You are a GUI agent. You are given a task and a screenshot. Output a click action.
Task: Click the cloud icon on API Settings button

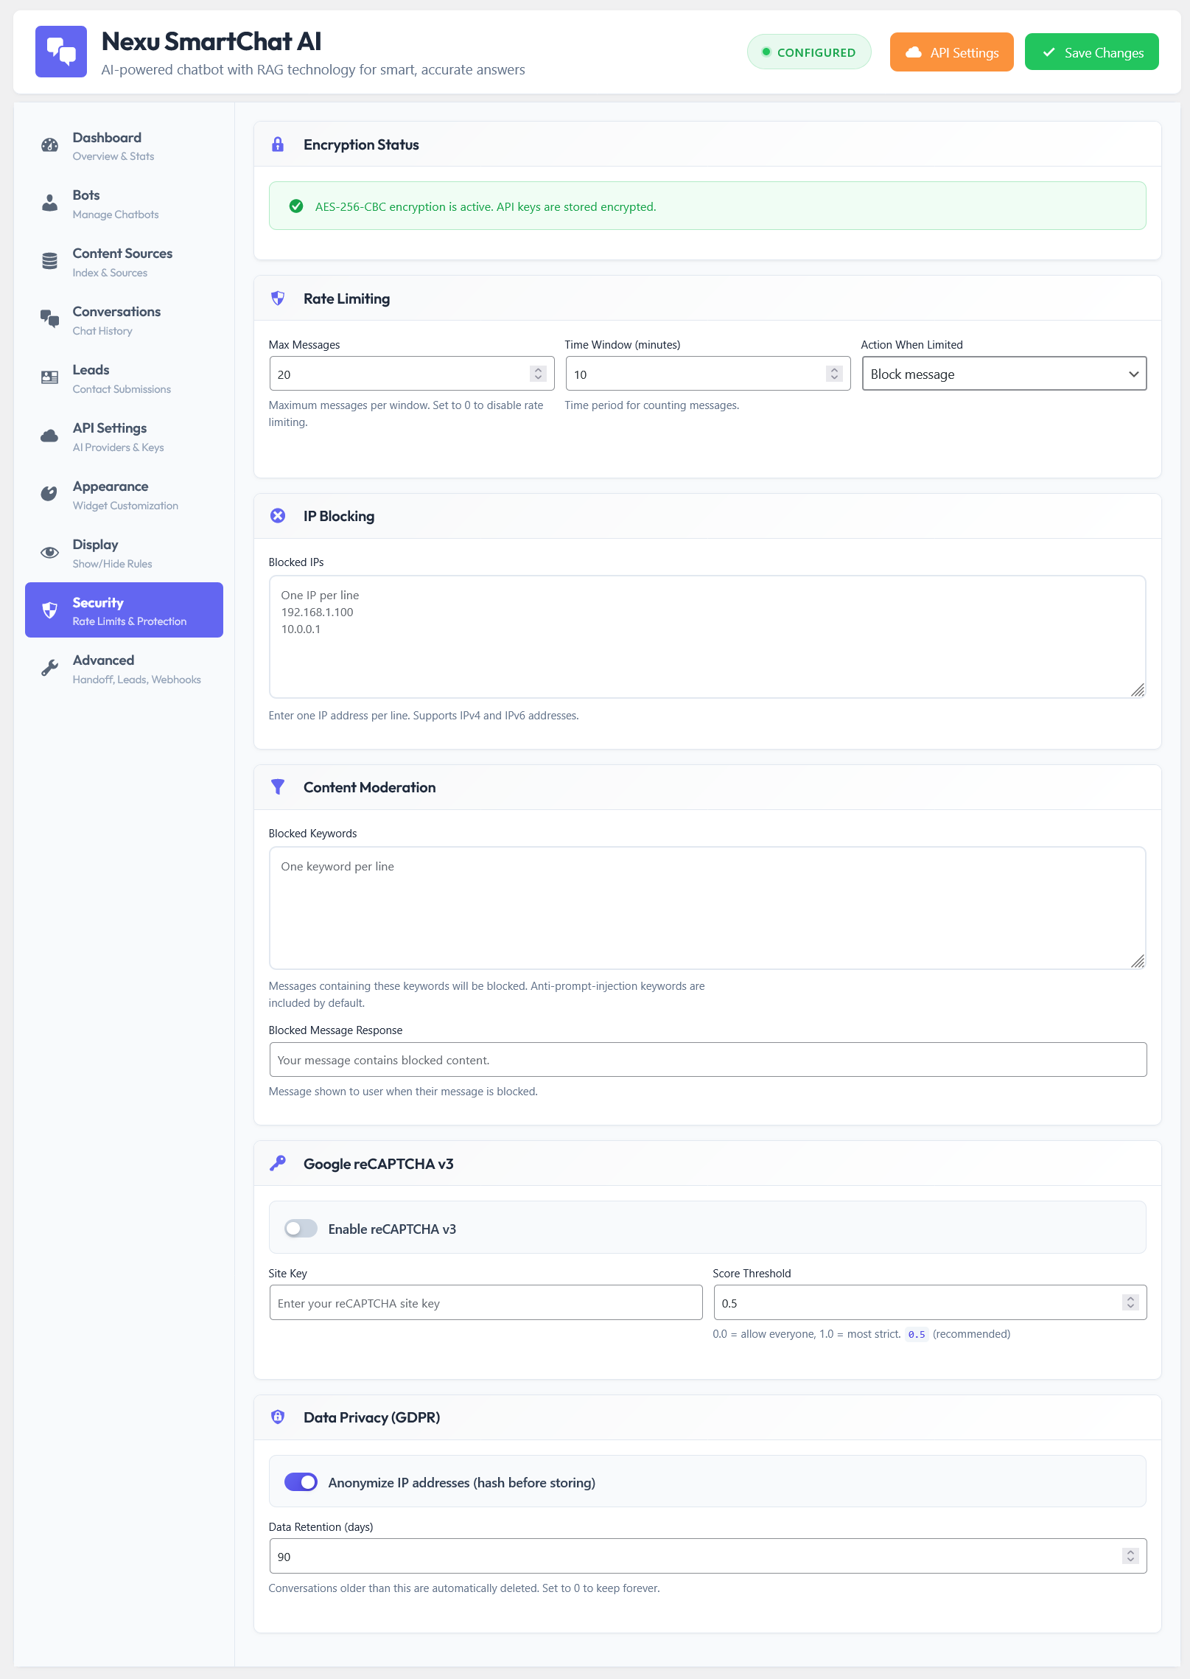[914, 52]
